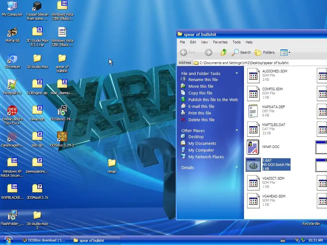Select 3DSMaxR3.7z archive

coord(37,192)
